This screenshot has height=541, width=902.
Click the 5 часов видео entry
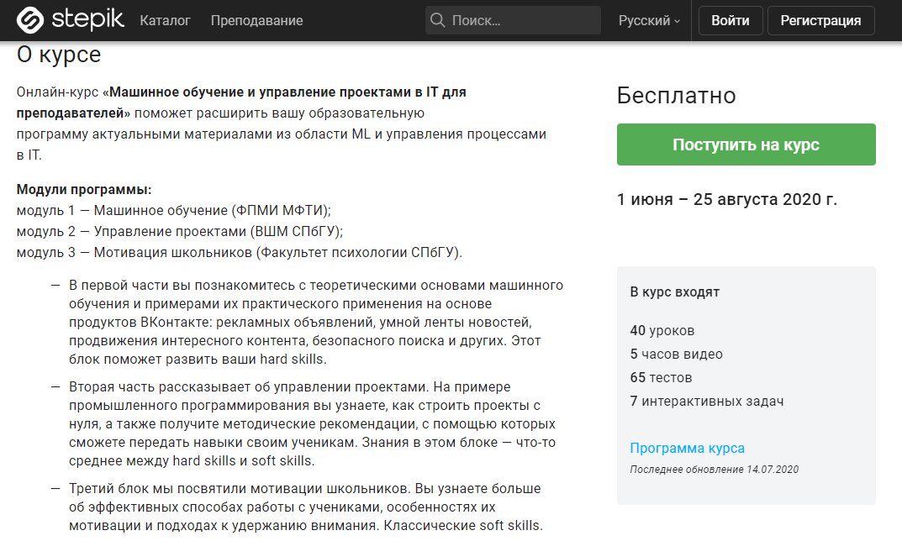677,355
